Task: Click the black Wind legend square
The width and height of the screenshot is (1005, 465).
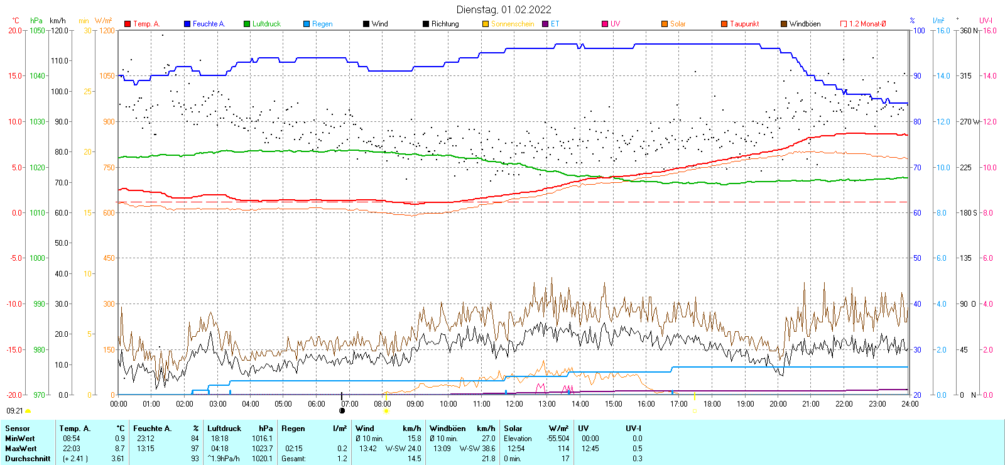Action: (x=366, y=24)
